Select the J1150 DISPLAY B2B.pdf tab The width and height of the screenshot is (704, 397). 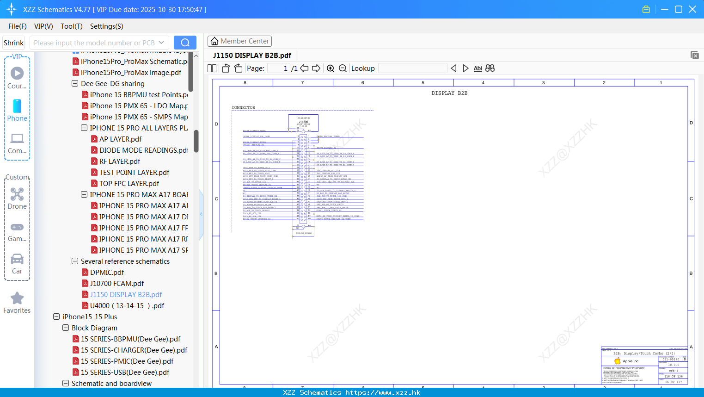tap(252, 56)
